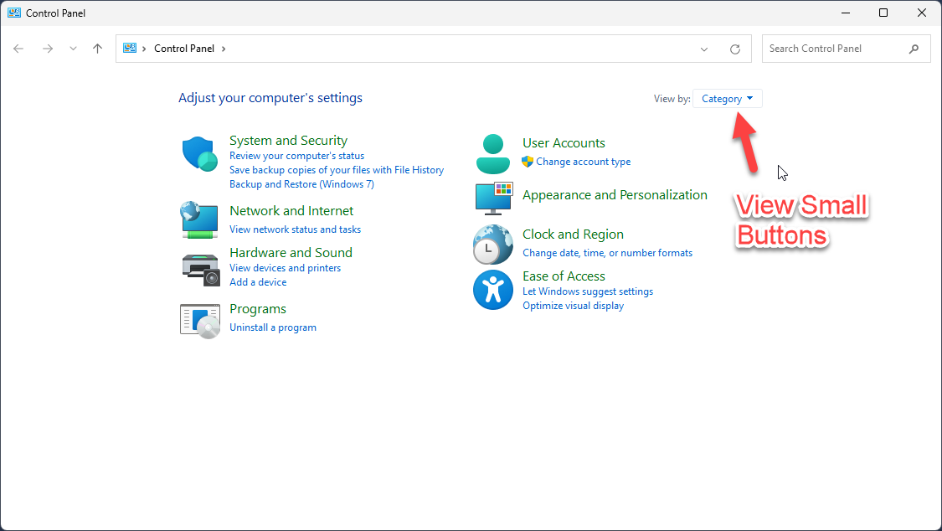
Task: Click the Search Control Panel field
Action: pos(833,49)
